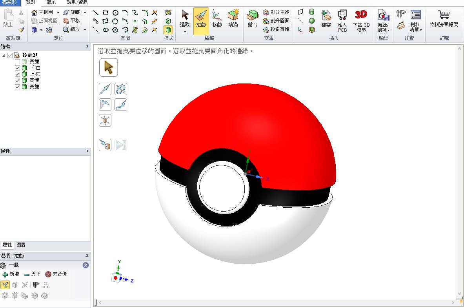Uncheck the last 實體 checkbox in tree
Viewport: 464px width, 308px height.
(x=18, y=87)
